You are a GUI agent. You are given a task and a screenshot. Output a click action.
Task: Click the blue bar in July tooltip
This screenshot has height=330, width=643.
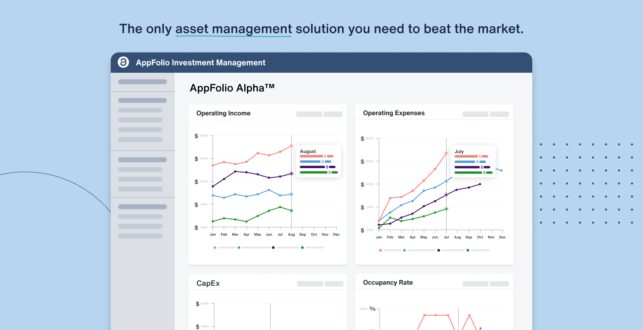pyautogui.click(x=465, y=162)
